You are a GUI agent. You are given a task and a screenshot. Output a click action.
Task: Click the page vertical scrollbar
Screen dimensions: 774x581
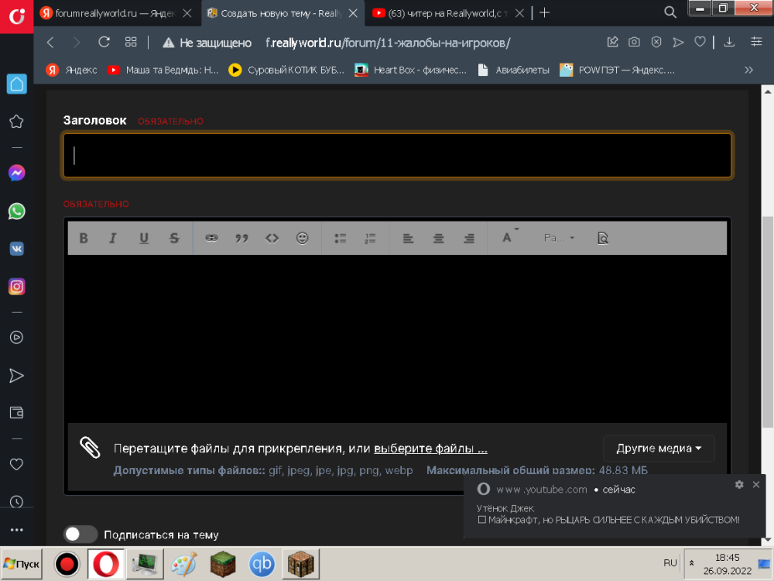[768, 321]
